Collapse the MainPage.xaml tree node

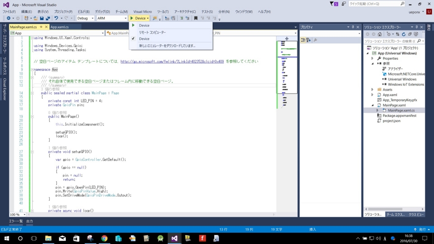point(373,105)
